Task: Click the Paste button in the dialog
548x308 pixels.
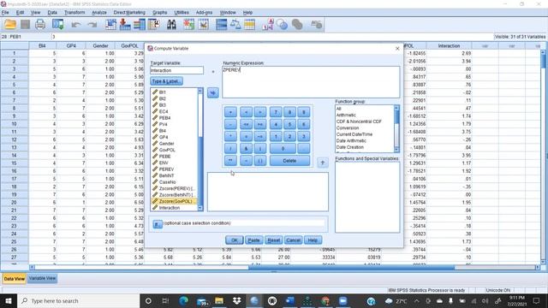Action: point(253,240)
